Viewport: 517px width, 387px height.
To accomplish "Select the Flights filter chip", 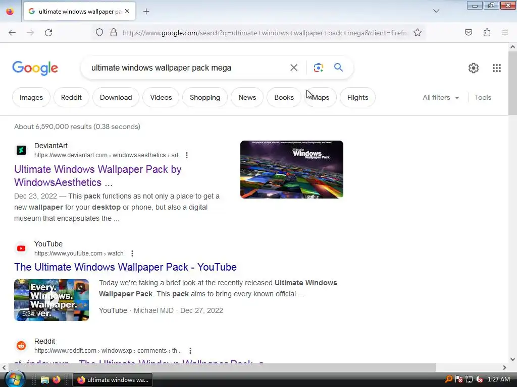I will point(357,97).
